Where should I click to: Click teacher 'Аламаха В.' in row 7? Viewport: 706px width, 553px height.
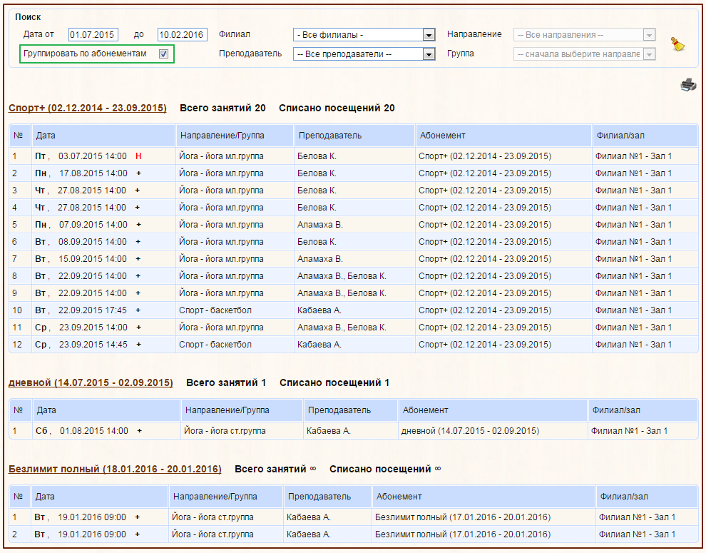[320, 259]
